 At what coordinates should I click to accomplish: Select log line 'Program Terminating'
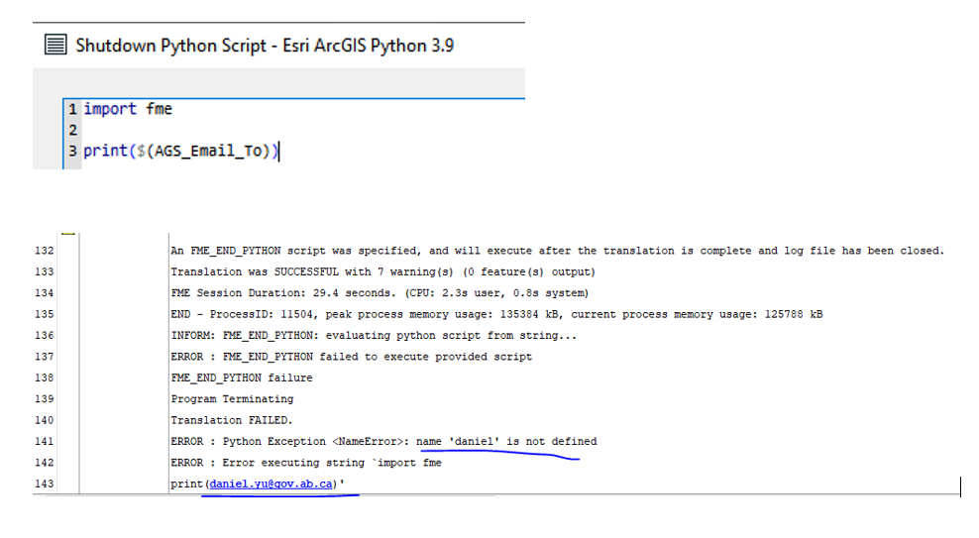point(232,399)
